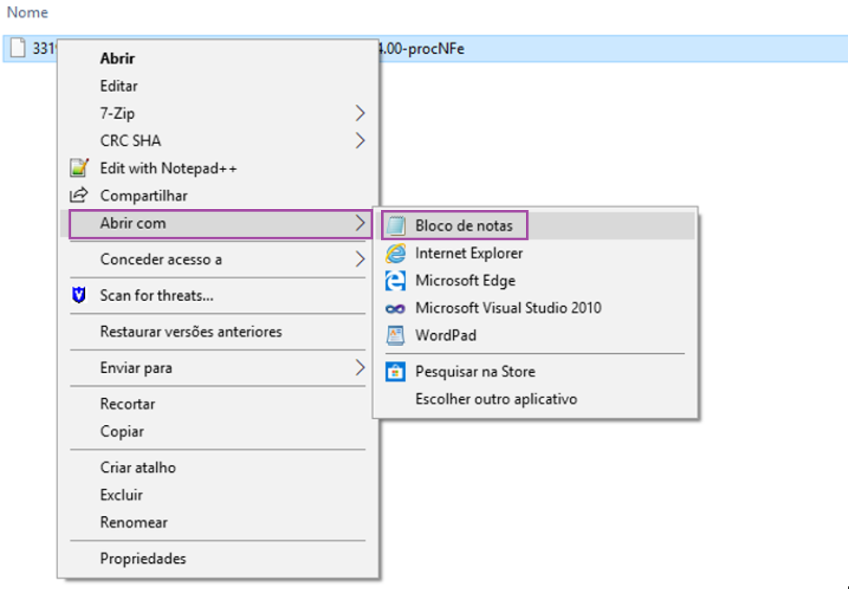Open Propriedades from context menu
Image resolution: width=854 pixels, height=589 pixels.
[218, 559]
